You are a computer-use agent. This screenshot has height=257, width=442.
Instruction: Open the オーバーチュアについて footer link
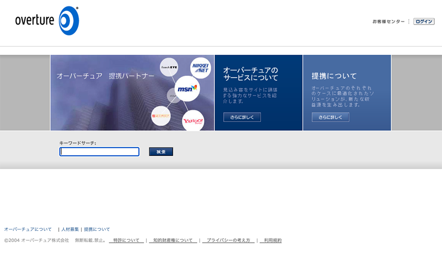tap(28, 230)
